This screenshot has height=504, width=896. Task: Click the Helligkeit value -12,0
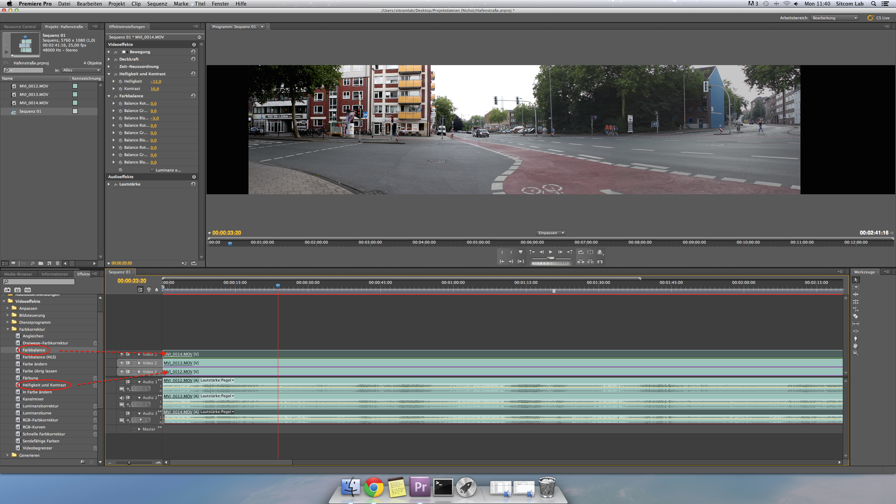pos(156,82)
